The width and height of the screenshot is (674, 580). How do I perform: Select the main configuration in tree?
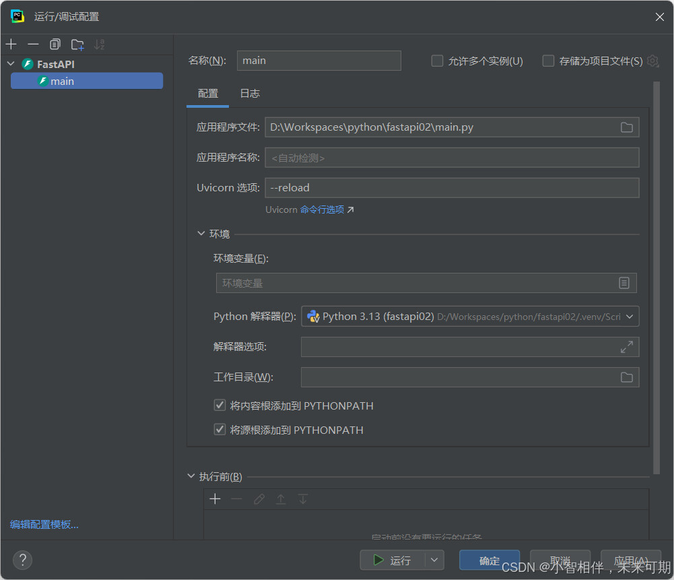point(87,81)
